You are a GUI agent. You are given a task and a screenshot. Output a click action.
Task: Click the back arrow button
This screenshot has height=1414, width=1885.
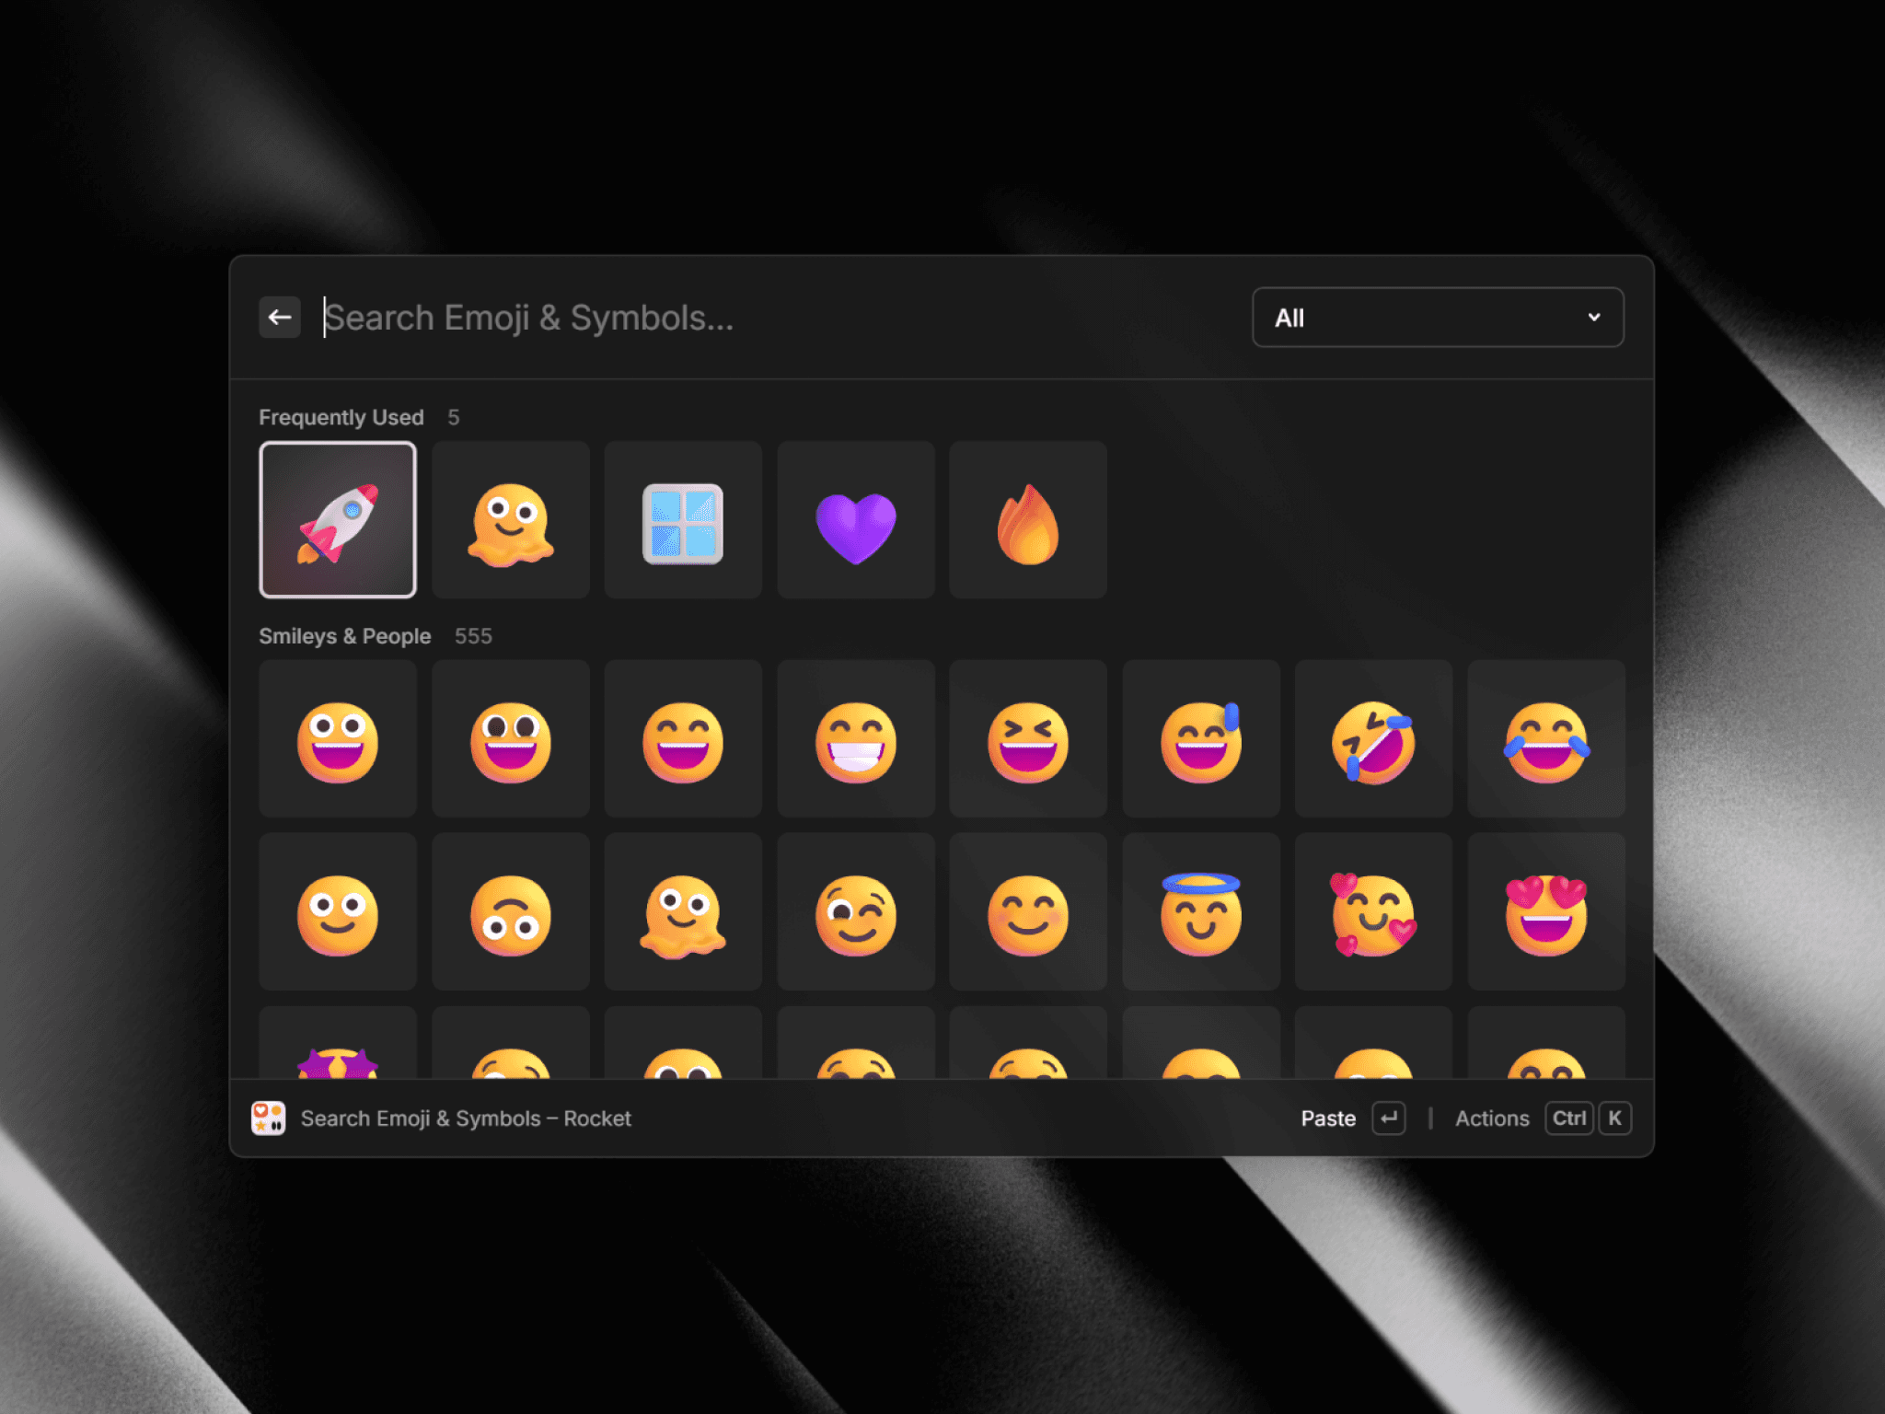pyautogui.click(x=280, y=318)
